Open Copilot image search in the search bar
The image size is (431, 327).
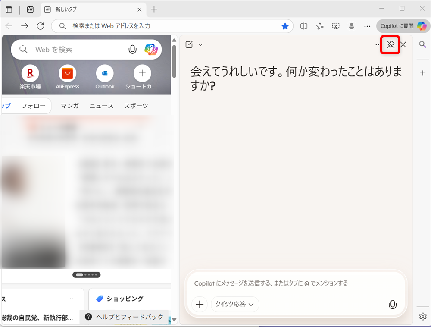coord(151,49)
